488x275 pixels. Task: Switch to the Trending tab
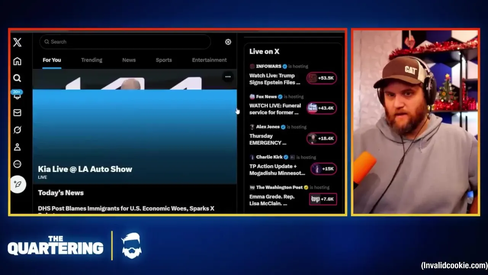point(91,60)
